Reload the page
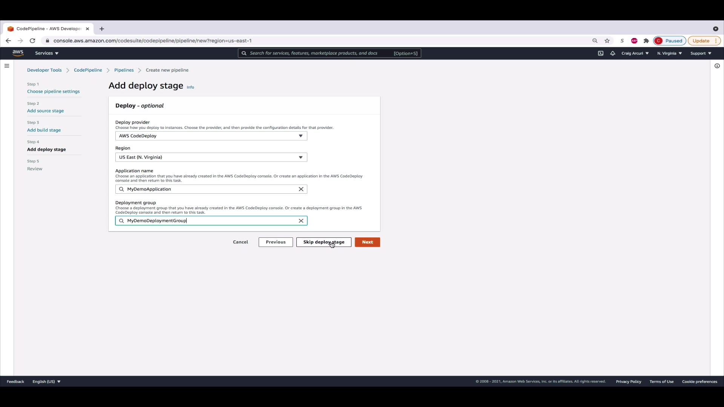This screenshot has height=407, width=724. pyautogui.click(x=32, y=41)
